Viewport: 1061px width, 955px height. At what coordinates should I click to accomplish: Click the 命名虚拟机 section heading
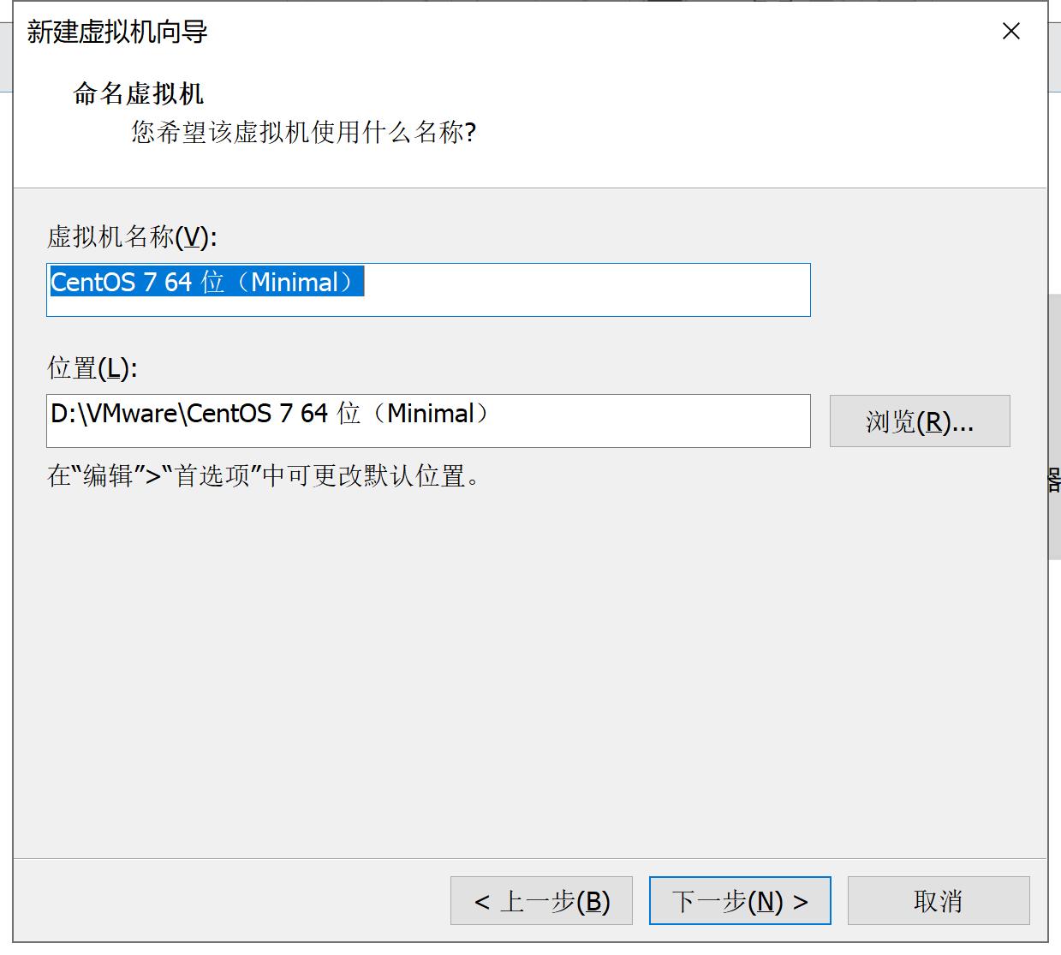tap(137, 93)
